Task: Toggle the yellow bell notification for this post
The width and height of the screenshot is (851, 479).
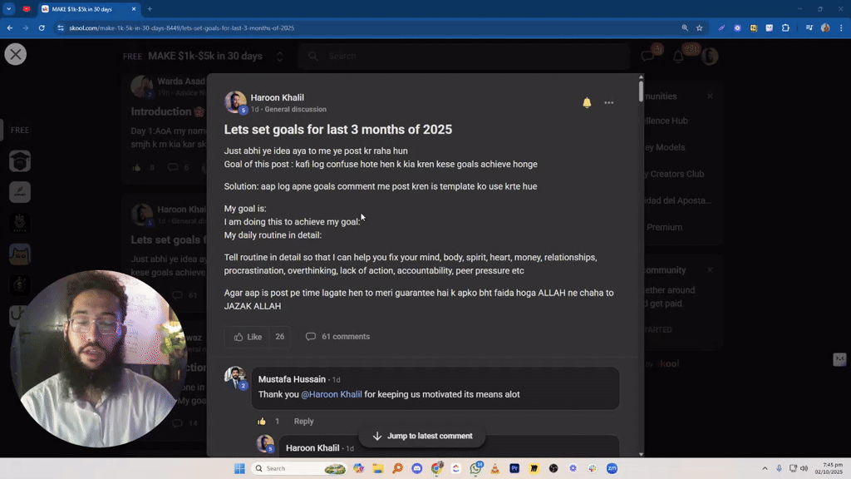Action: tap(587, 102)
